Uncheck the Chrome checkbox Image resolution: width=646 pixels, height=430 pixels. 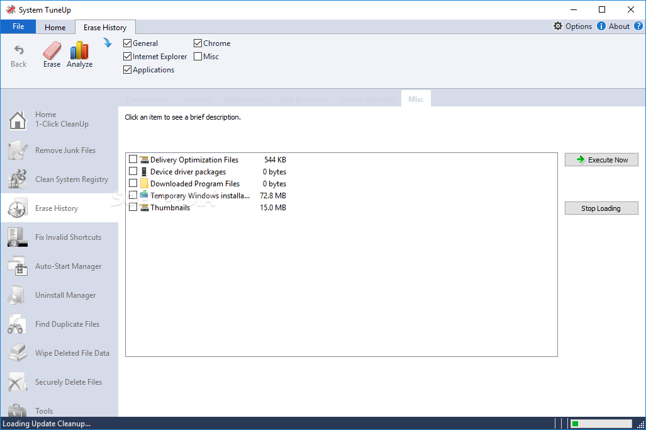(x=198, y=43)
